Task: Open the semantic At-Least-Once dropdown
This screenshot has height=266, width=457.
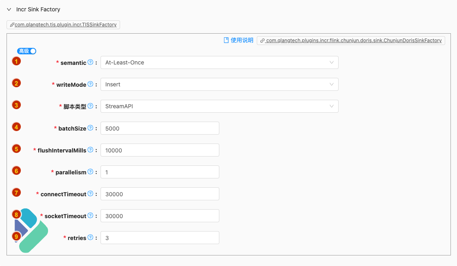Action: pyautogui.click(x=219, y=62)
